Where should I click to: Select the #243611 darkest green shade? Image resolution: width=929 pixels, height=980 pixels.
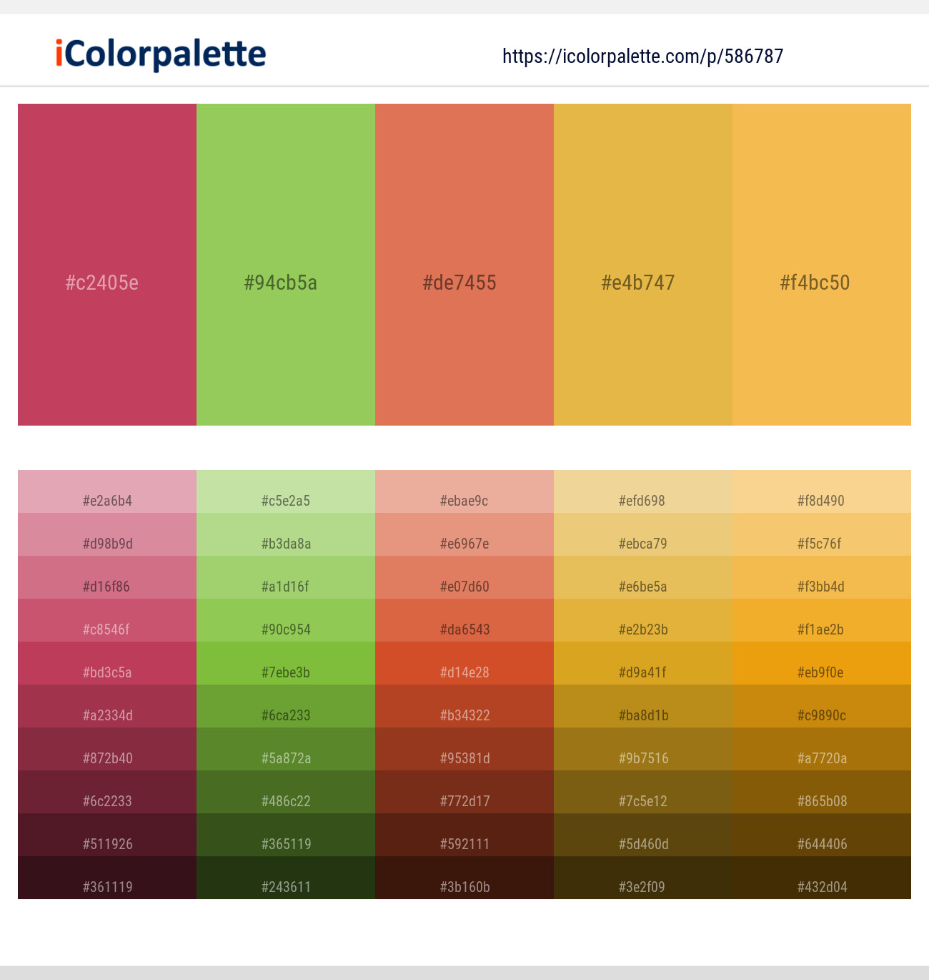[285, 886]
